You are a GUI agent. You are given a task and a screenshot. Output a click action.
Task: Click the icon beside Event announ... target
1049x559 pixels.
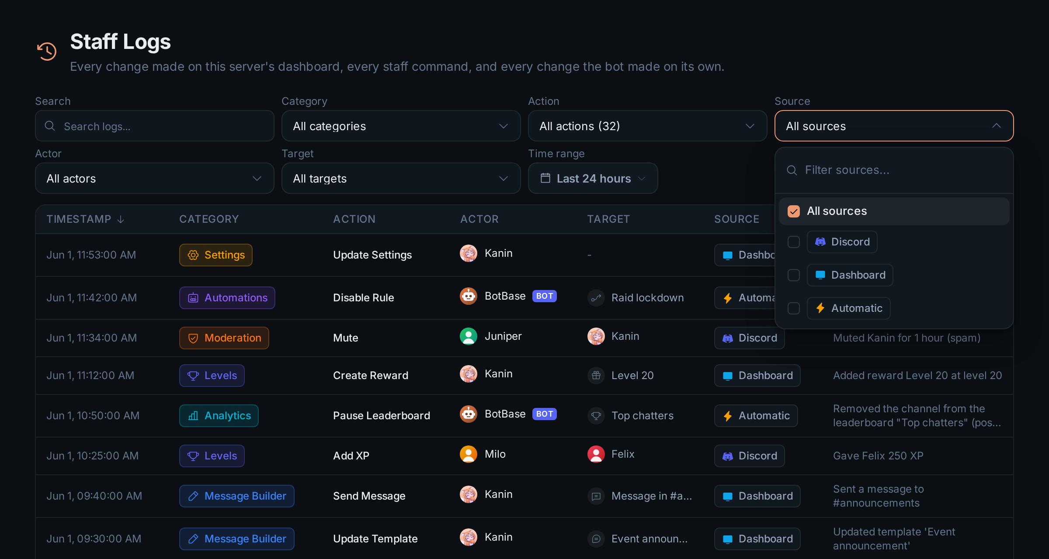[x=596, y=539]
